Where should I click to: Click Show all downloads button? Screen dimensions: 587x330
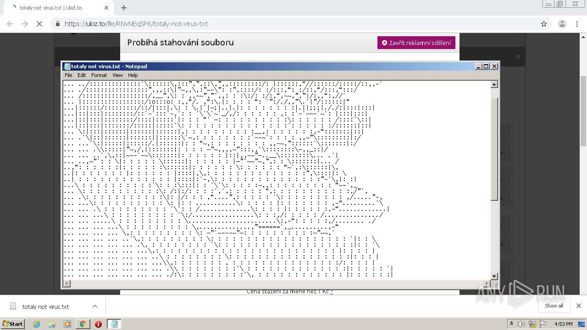[x=554, y=306]
